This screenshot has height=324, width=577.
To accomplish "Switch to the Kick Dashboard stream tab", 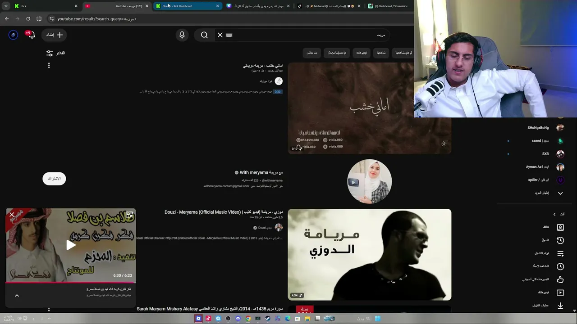I will coord(188,6).
